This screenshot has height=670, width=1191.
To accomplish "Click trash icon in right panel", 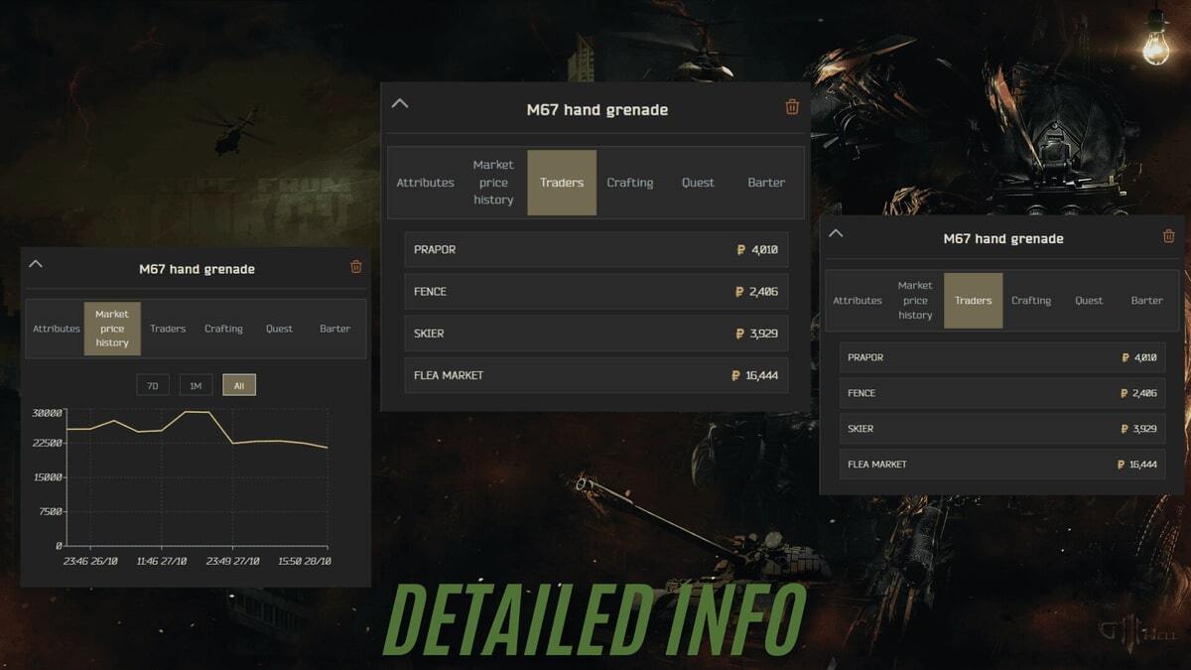I will click(x=1168, y=236).
